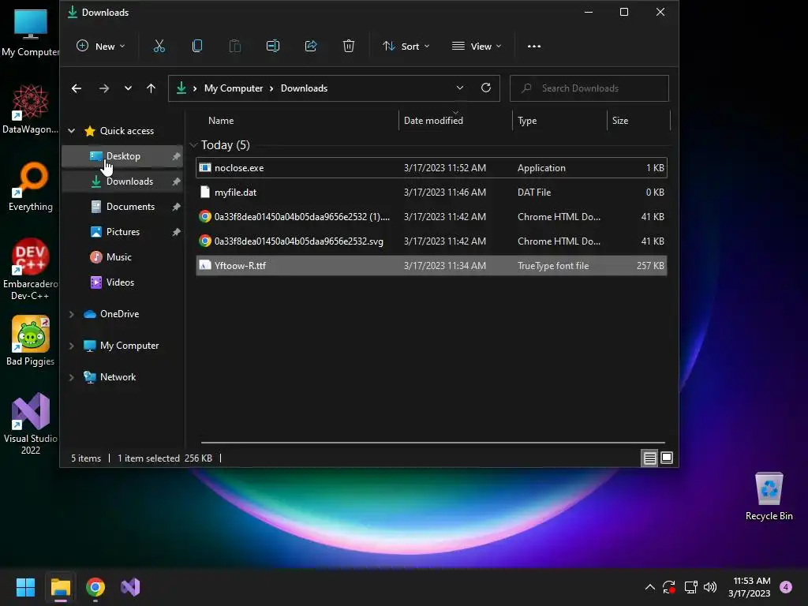Select the 0a33f8dea01450a04b05daa9656e2532.svg file
Image resolution: width=808 pixels, height=606 pixels.
point(432,241)
